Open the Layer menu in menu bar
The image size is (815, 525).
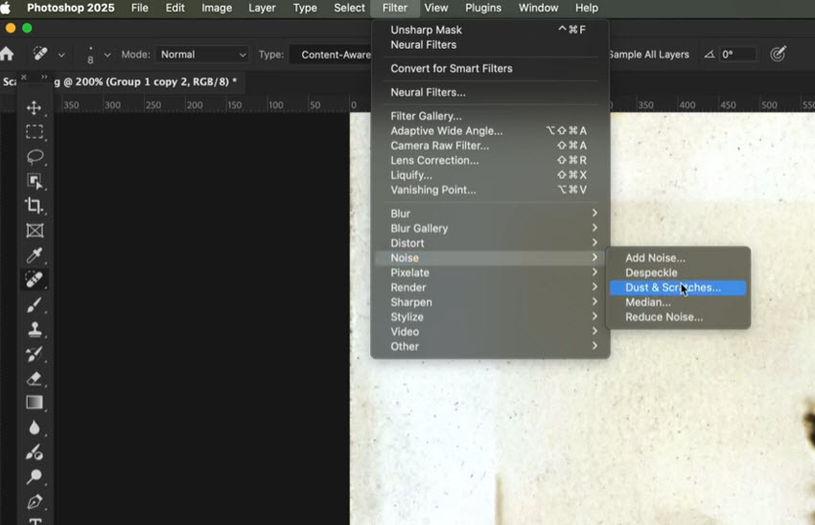pyautogui.click(x=262, y=8)
